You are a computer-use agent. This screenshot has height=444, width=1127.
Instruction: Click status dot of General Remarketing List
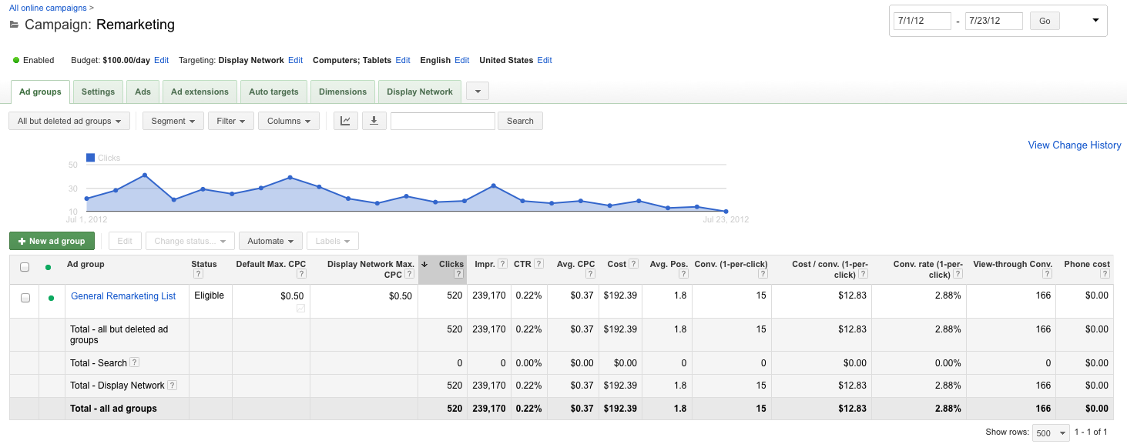(52, 298)
